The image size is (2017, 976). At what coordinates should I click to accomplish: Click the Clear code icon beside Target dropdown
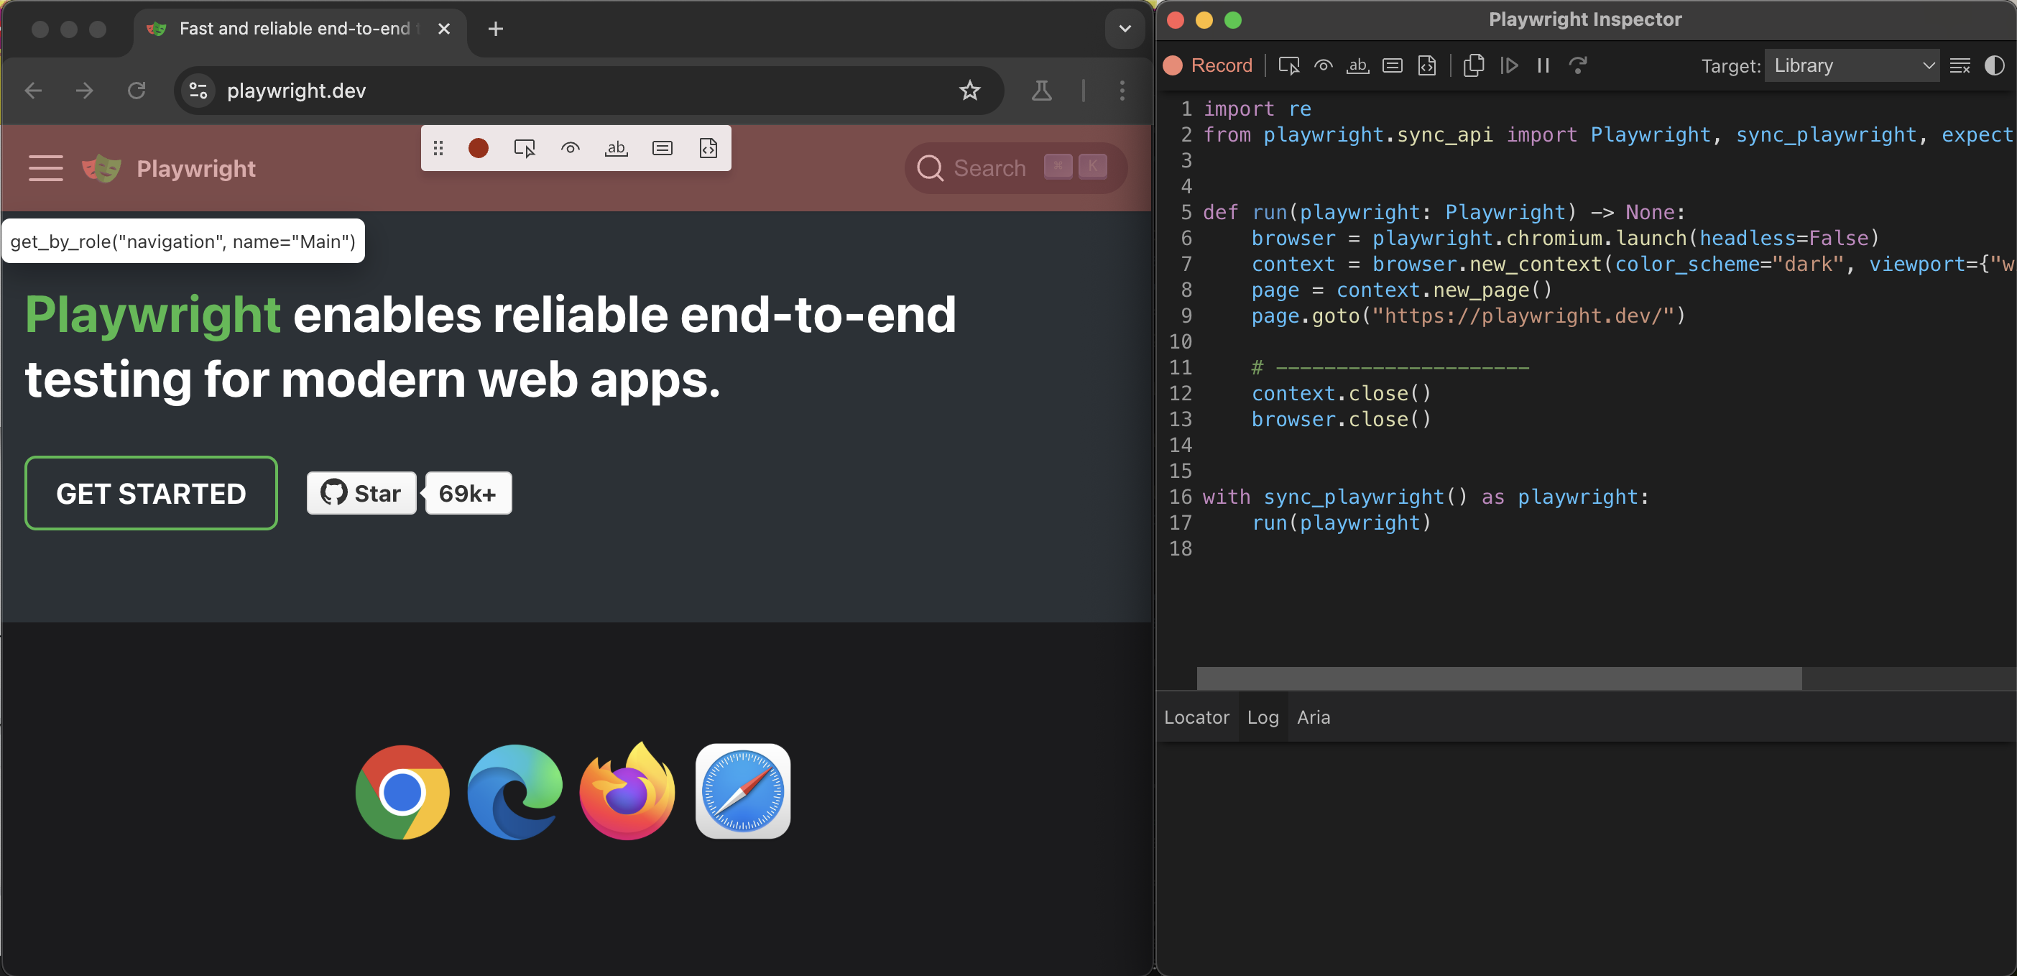1960,66
